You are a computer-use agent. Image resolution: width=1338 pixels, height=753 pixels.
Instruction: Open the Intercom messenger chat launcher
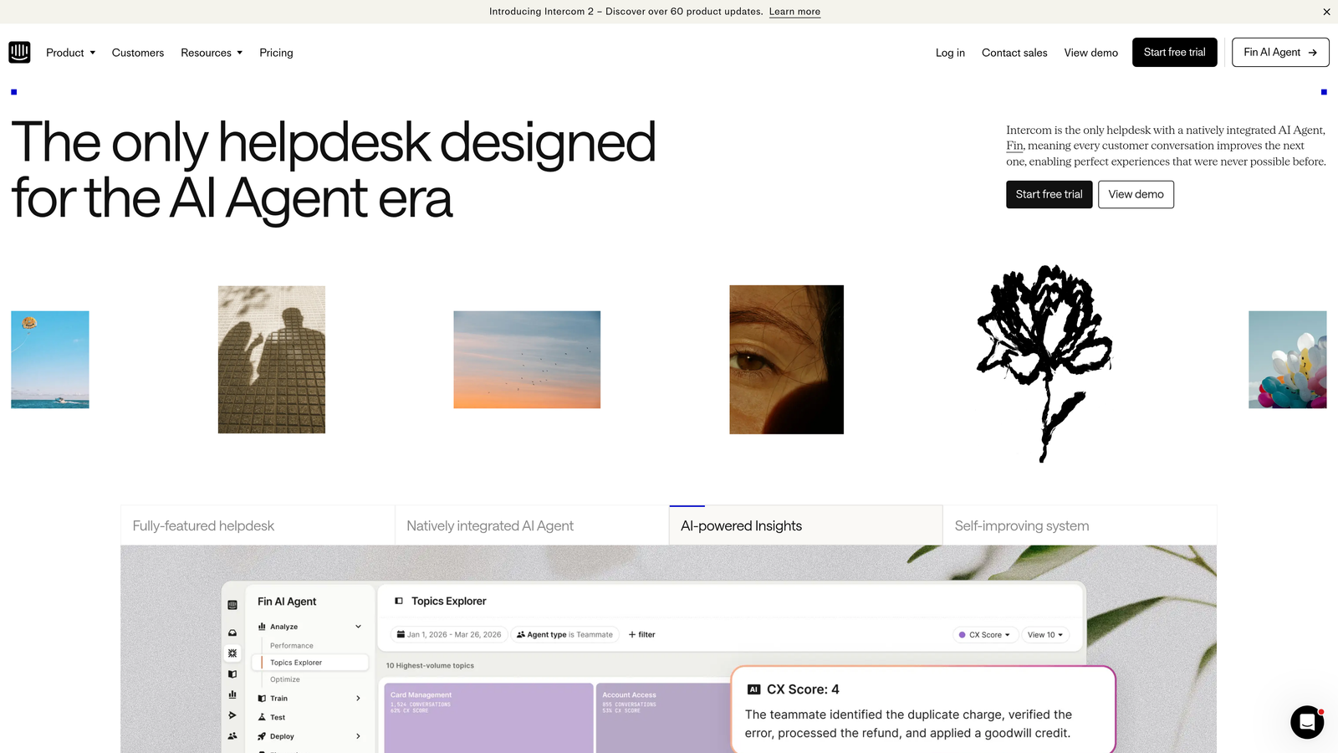tap(1307, 722)
